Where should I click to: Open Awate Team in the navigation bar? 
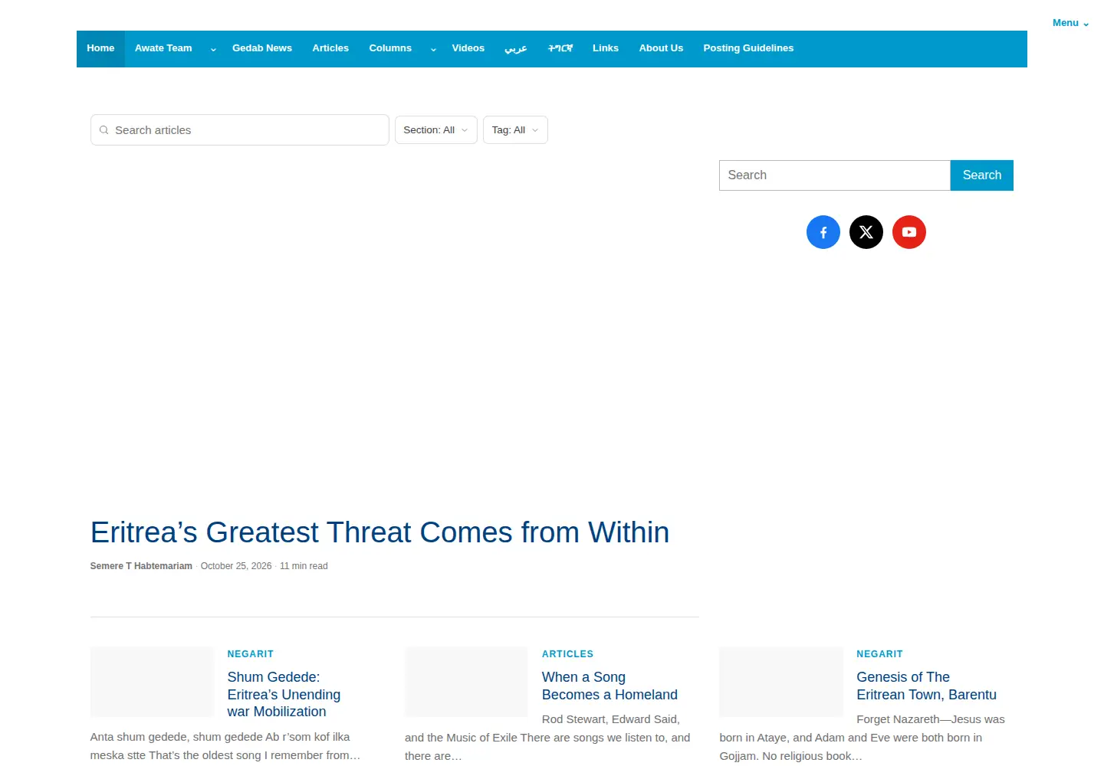(163, 48)
